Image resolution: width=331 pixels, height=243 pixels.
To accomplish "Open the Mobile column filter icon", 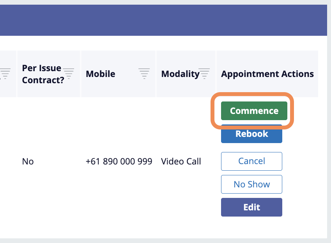I will point(144,73).
